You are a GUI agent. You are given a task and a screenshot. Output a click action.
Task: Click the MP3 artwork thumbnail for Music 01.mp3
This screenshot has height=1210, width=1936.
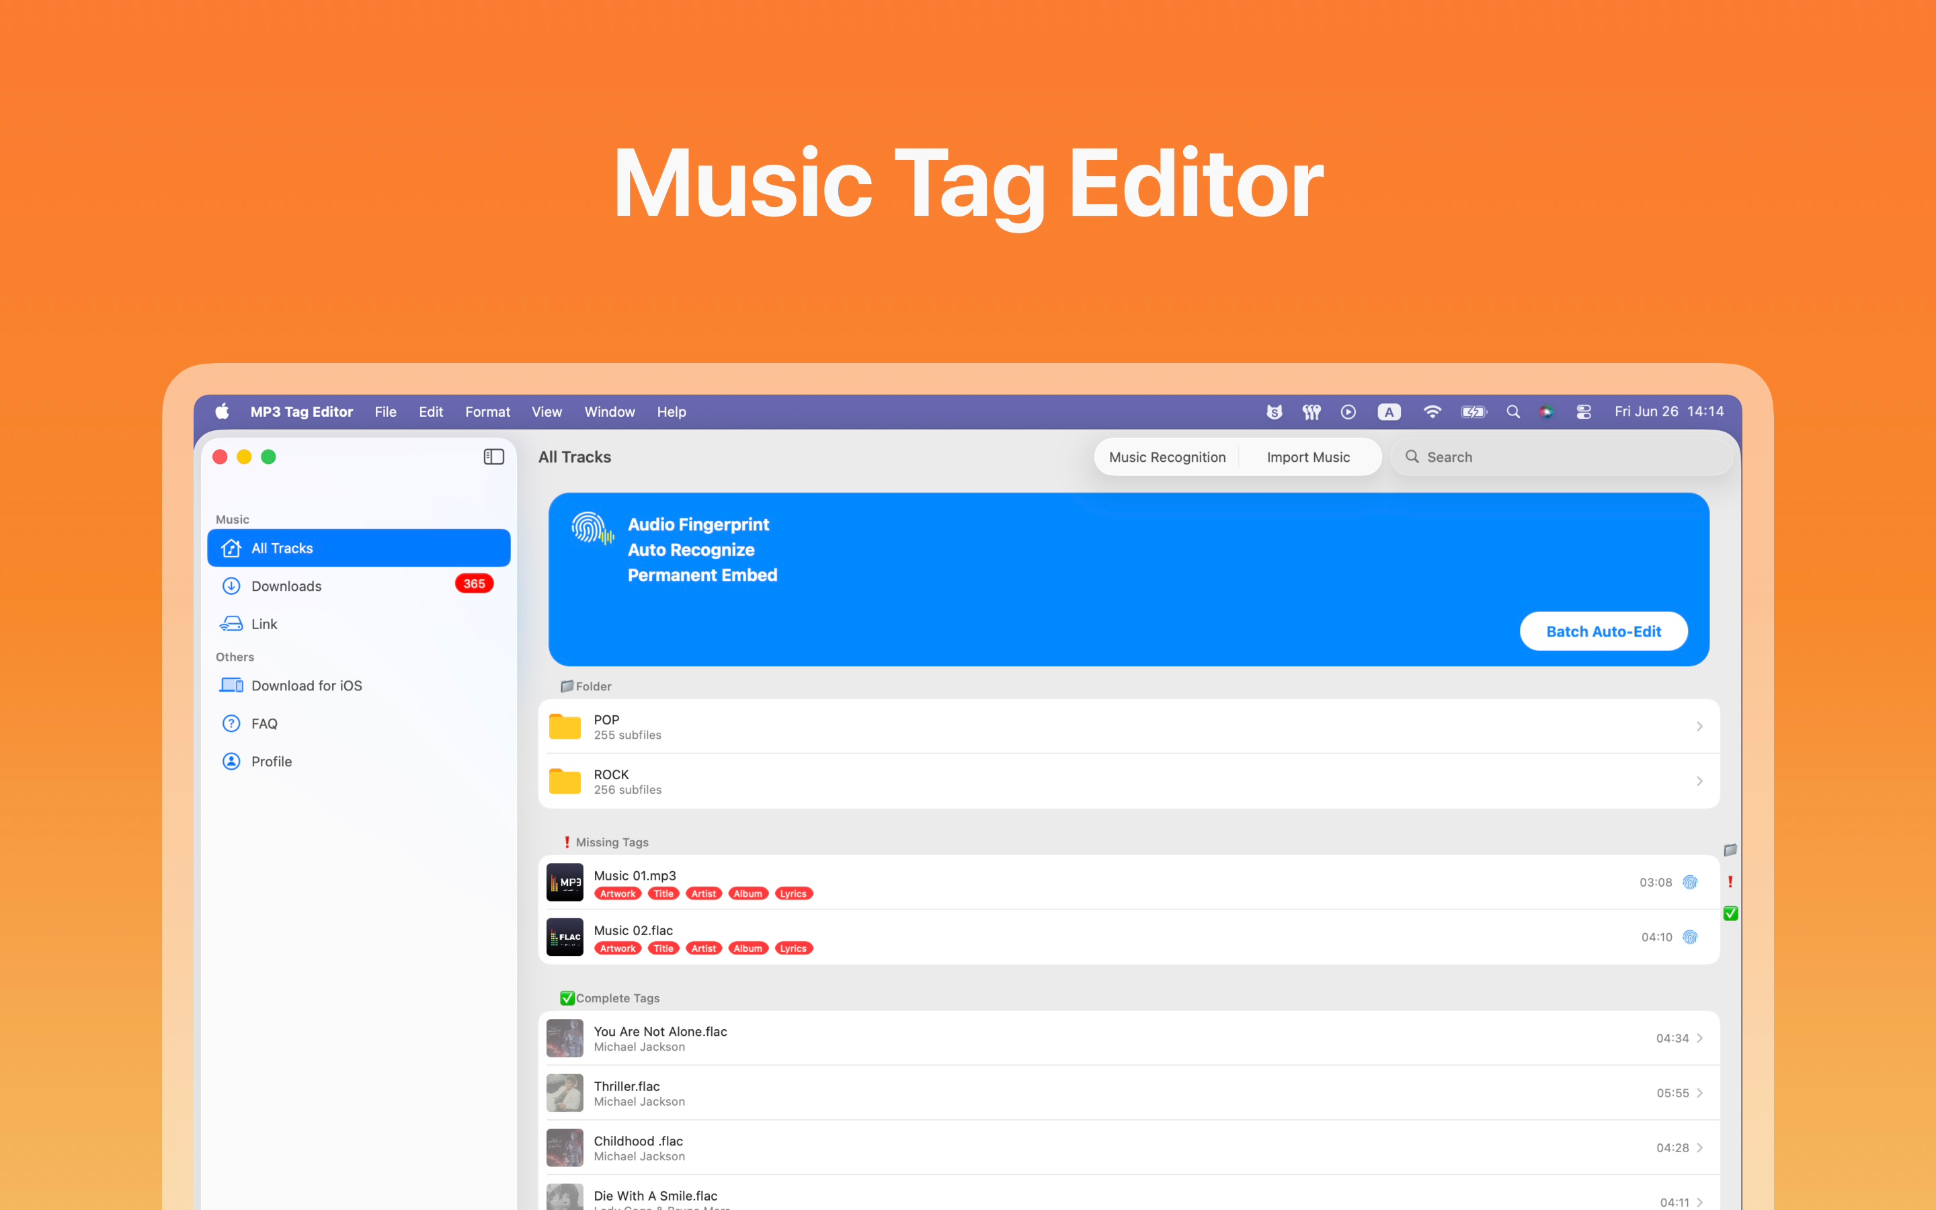coord(565,882)
